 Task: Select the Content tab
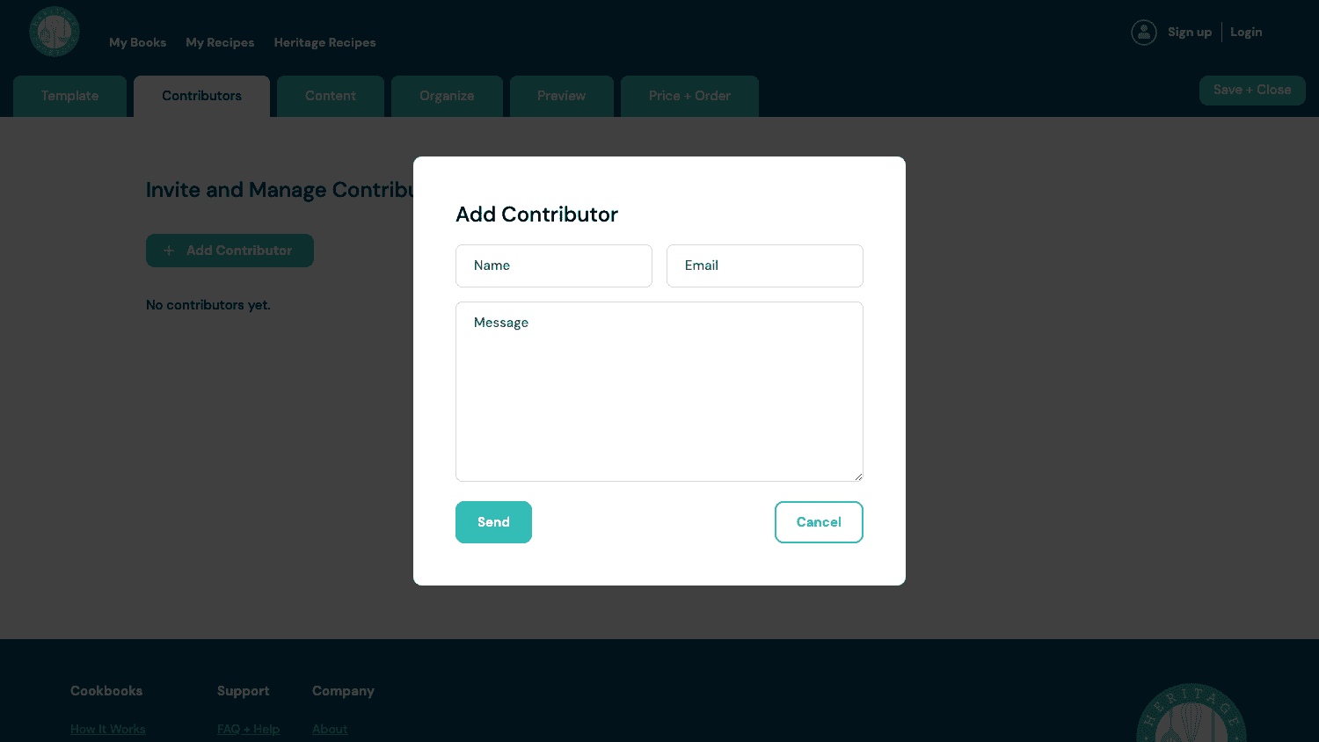tap(330, 96)
